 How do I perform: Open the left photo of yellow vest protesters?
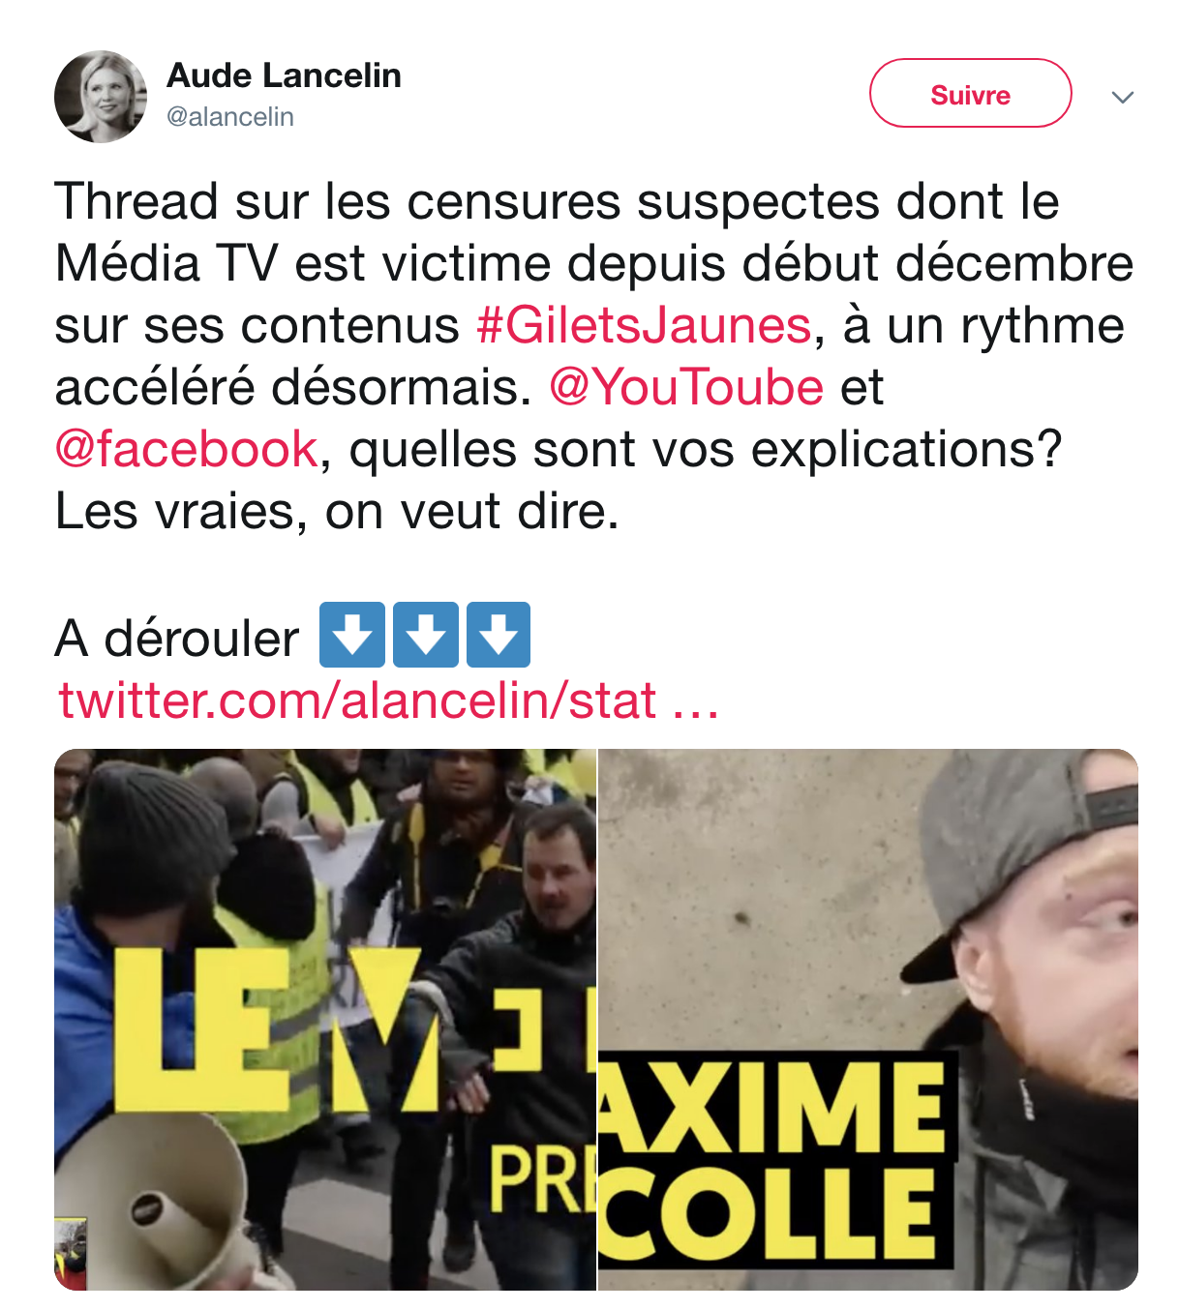pos(325,1019)
